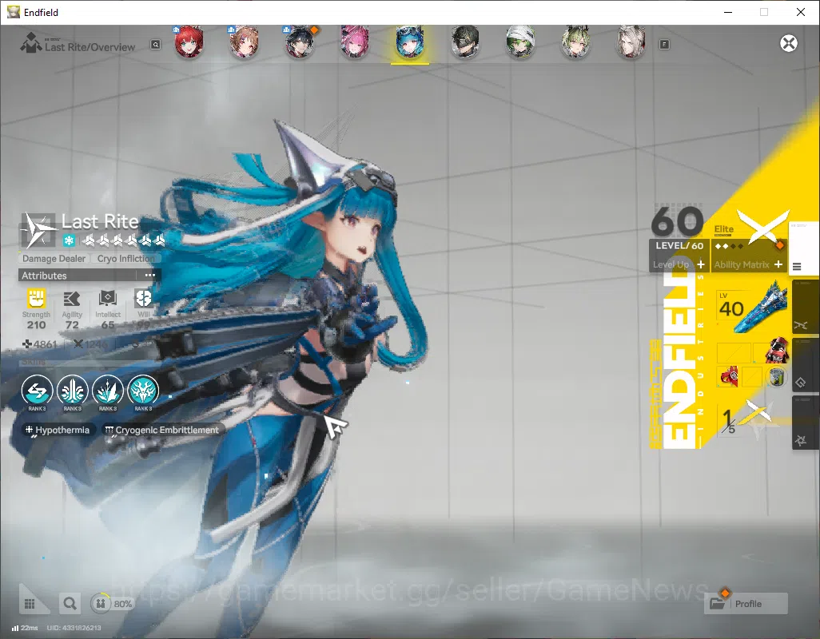The height and width of the screenshot is (639, 820).
Task: Click the Q previous-operator key icon
Action: (x=156, y=45)
